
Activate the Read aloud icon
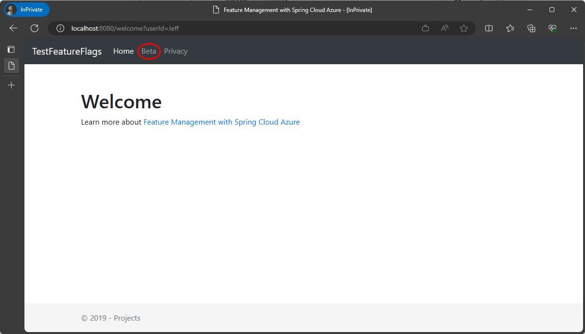(x=445, y=28)
